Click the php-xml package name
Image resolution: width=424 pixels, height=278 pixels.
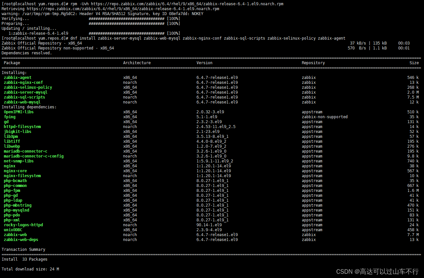12,220
